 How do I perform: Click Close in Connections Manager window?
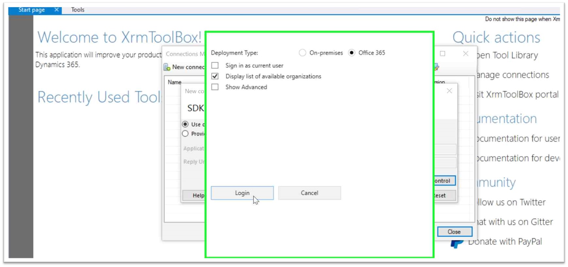click(454, 232)
